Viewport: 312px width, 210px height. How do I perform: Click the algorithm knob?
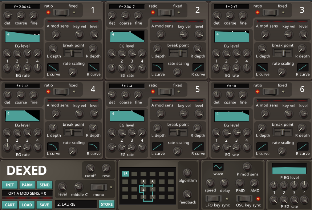coord(187,173)
